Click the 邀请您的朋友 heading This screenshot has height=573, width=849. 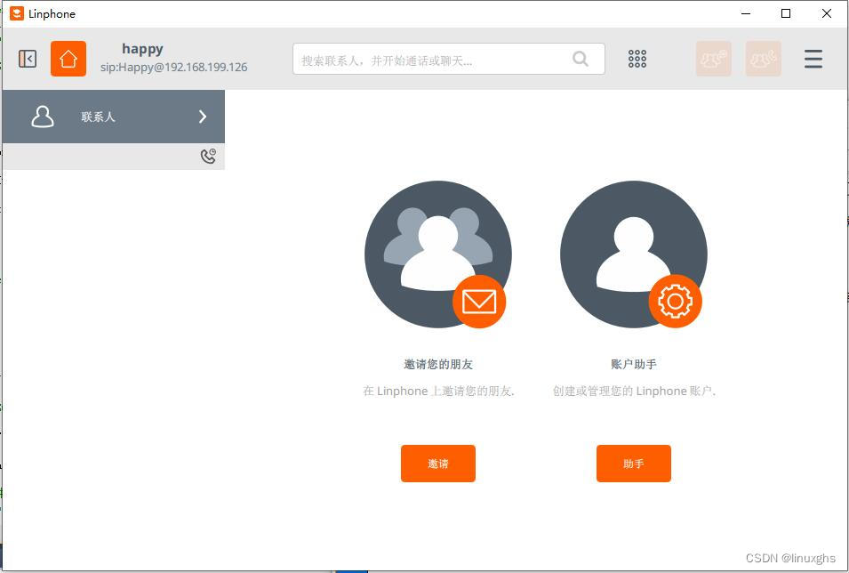pyautogui.click(x=438, y=364)
